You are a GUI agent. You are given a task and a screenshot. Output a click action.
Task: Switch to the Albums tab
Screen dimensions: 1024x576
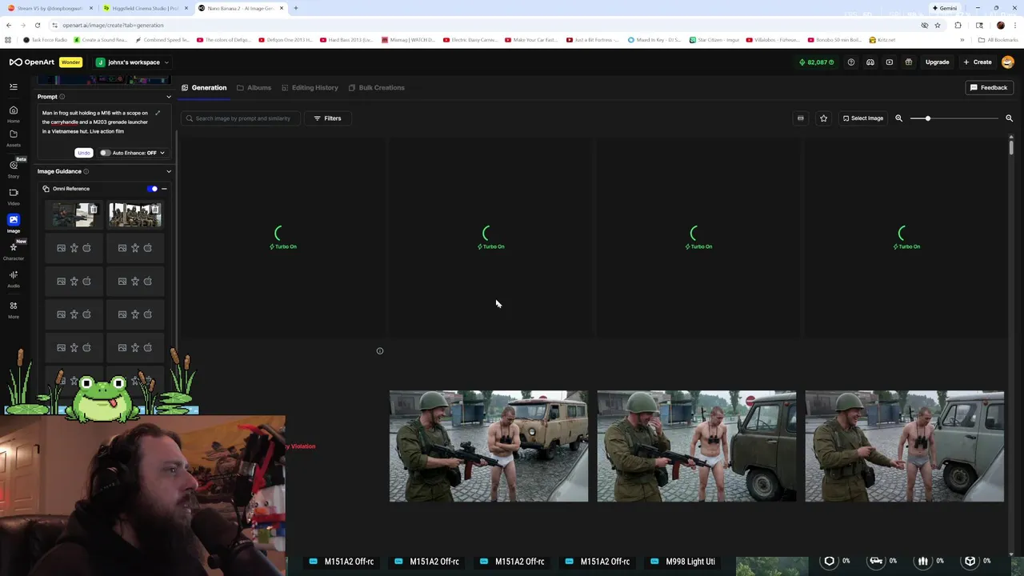[254, 87]
